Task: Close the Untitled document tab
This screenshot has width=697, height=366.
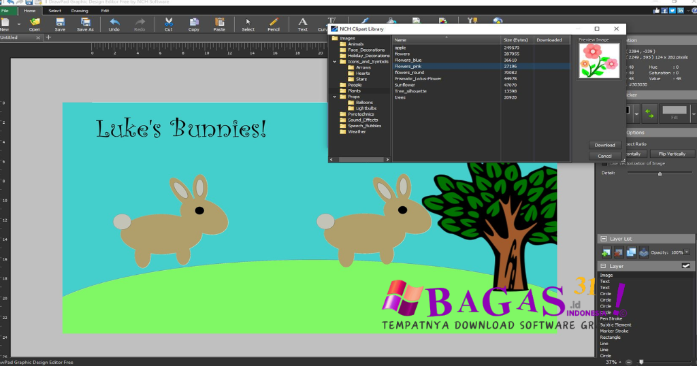Action: coord(38,37)
